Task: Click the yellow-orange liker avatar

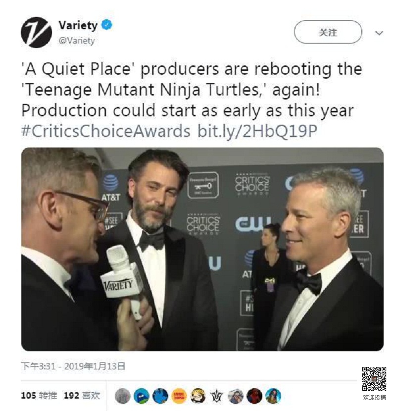Action: [x=179, y=396]
